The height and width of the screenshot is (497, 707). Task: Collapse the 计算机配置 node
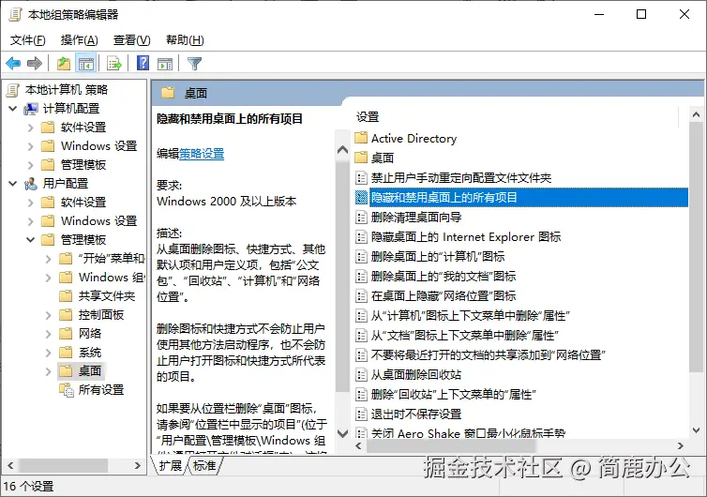click(13, 109)
